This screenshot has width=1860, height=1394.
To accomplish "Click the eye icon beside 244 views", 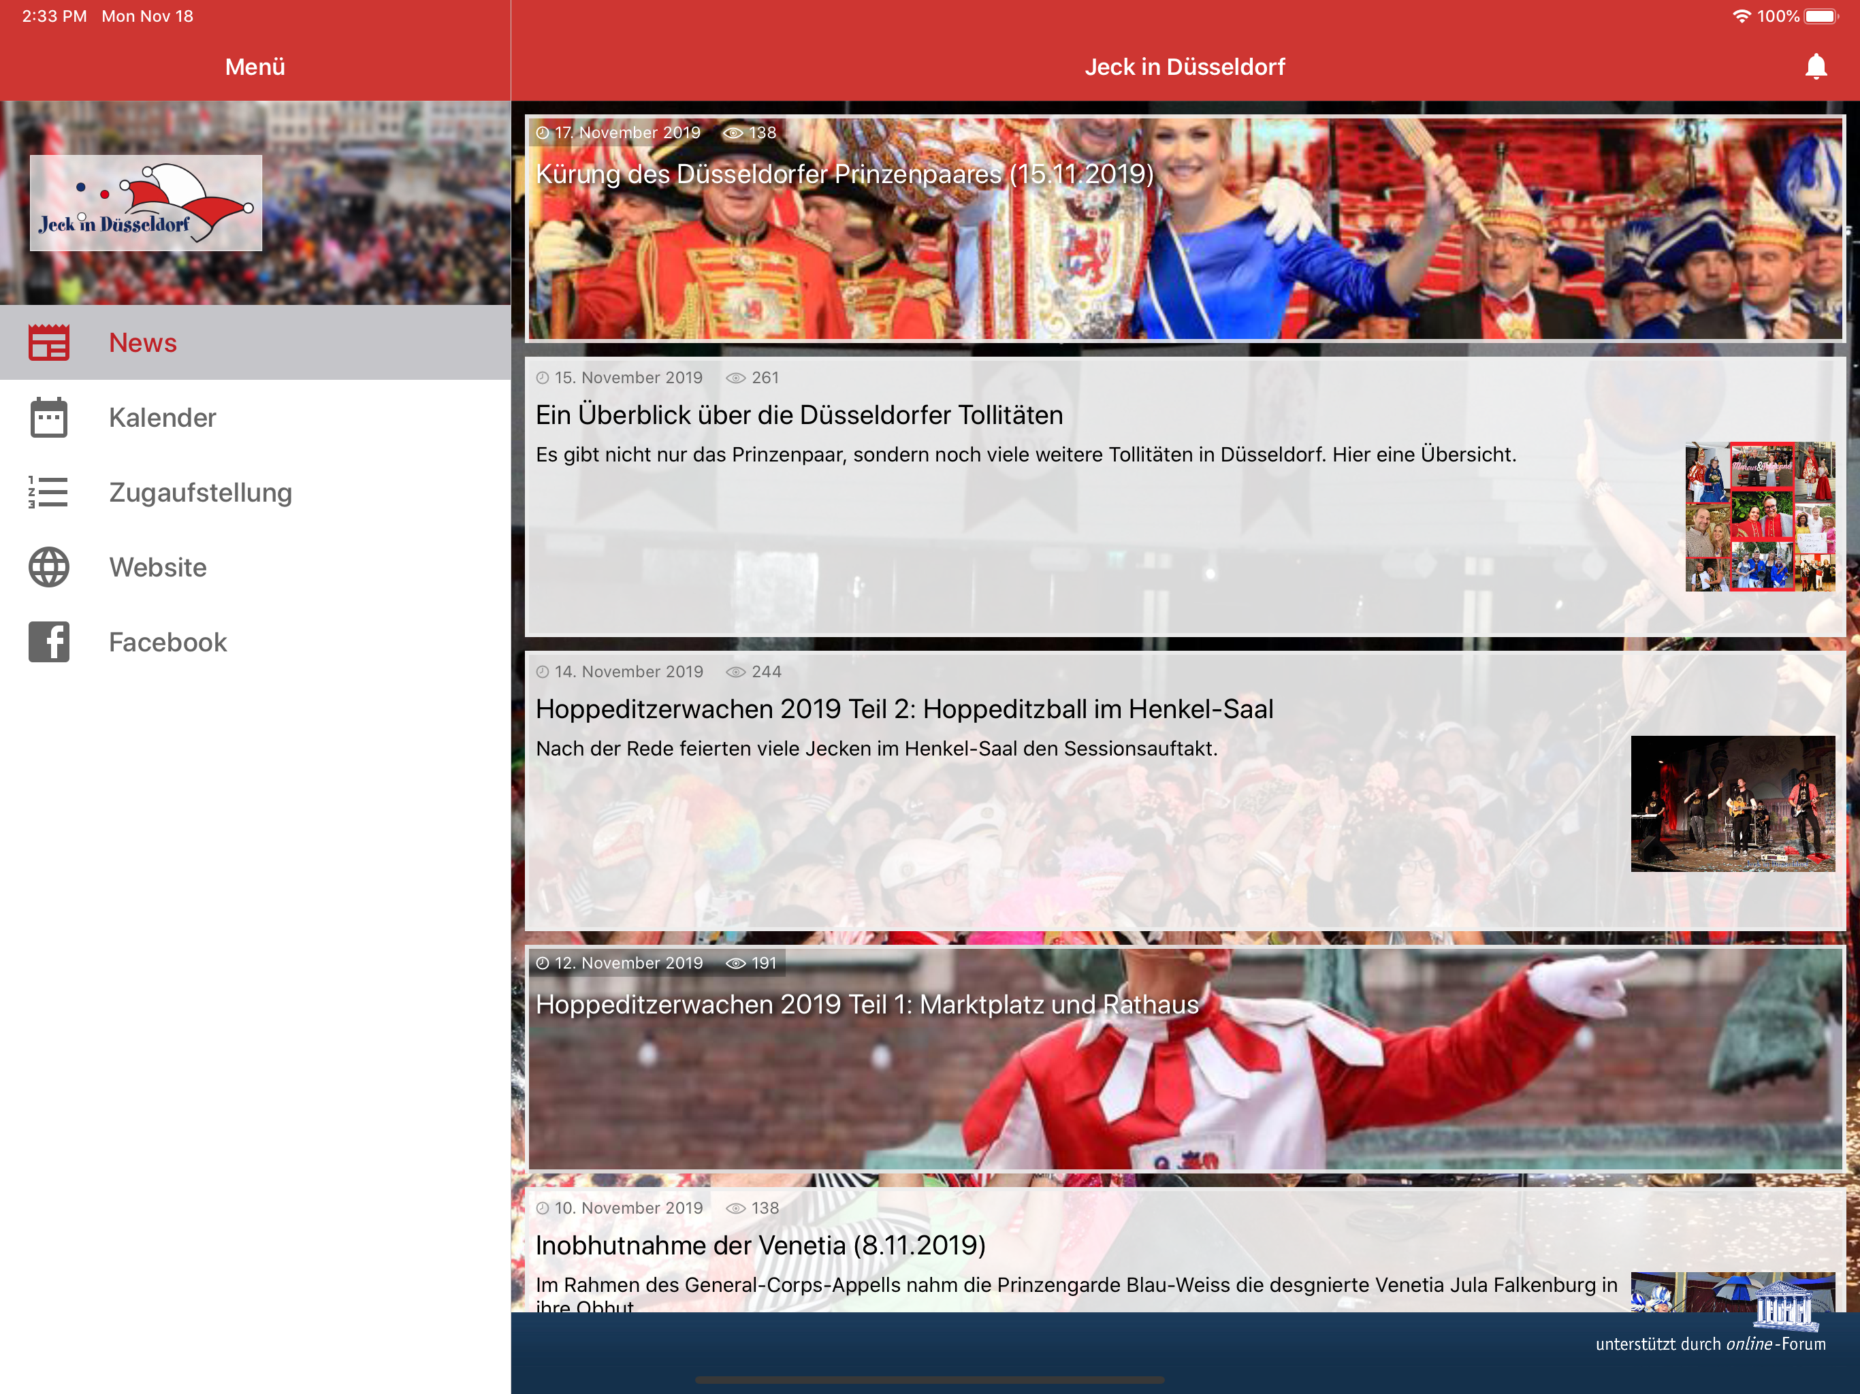I will tap(736, 672).
